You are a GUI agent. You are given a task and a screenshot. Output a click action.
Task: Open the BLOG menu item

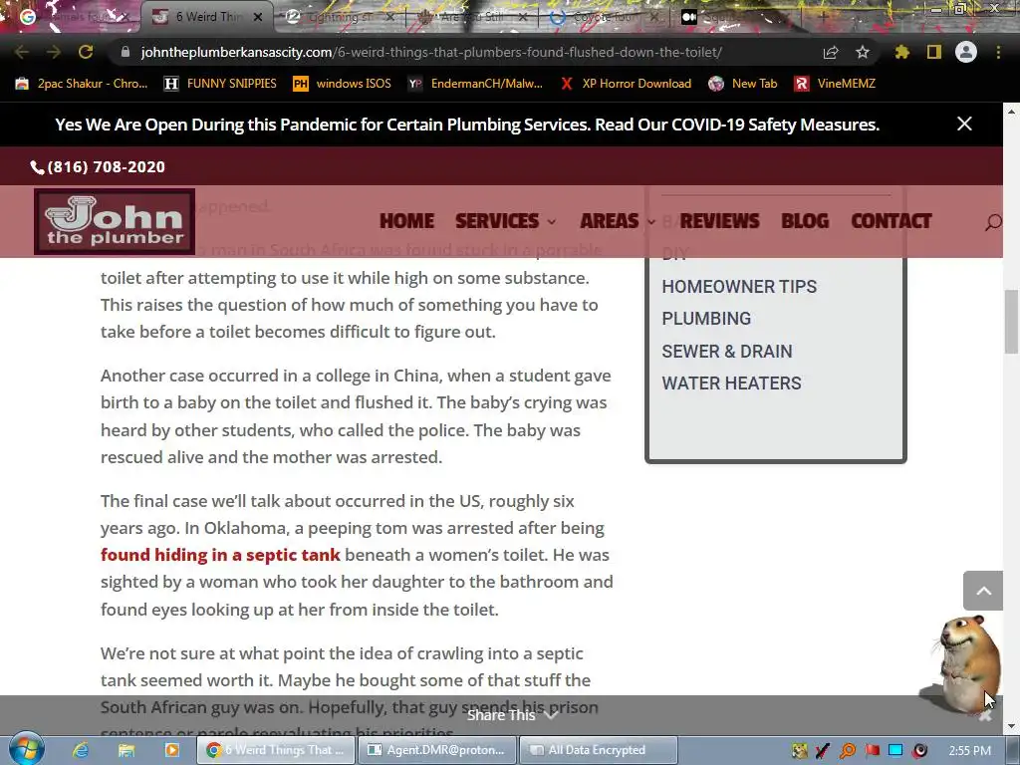pos(805,221)
